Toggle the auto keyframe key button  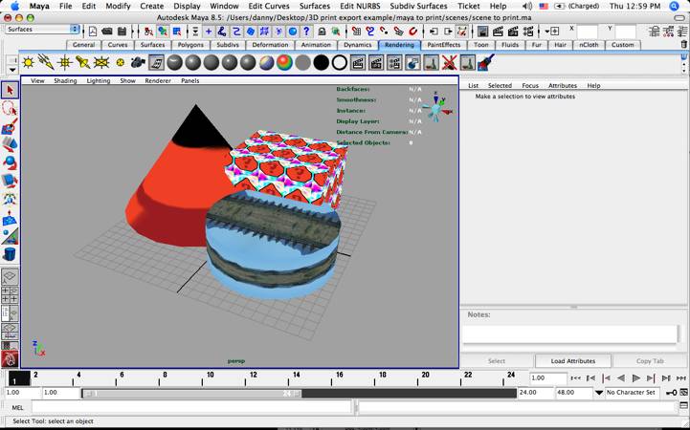tap(672, 393)
